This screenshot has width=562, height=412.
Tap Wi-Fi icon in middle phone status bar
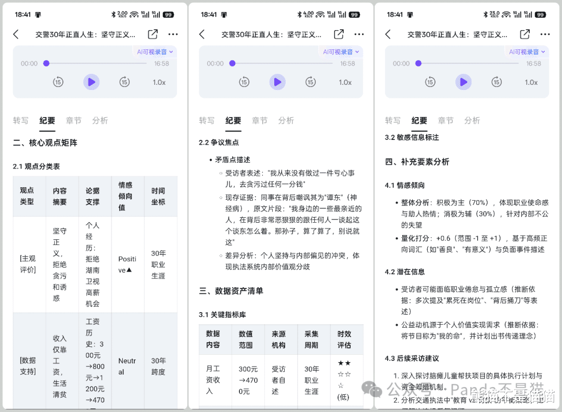[320, 15]
